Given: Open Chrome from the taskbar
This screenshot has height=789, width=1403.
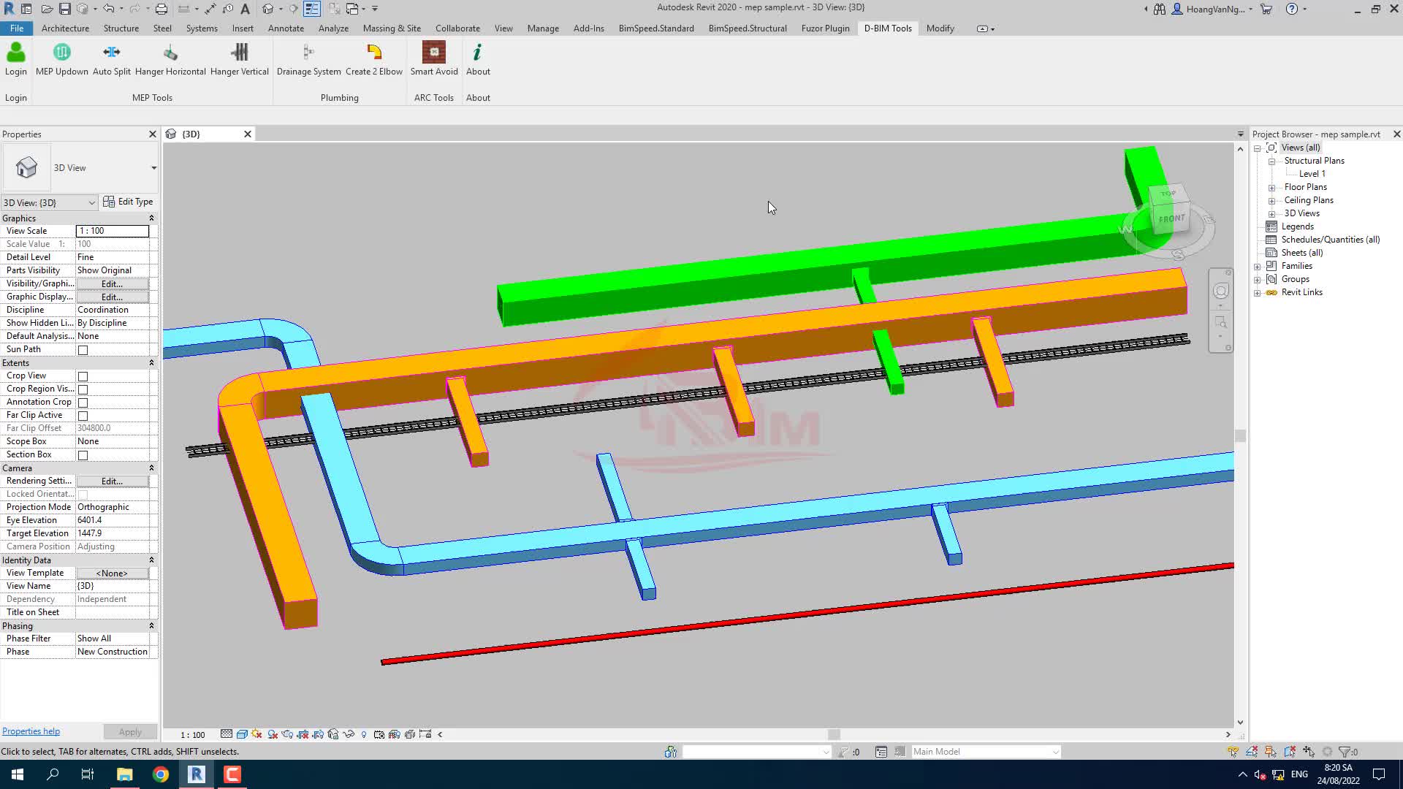Looking at the screenshot, I should point(161,774).
